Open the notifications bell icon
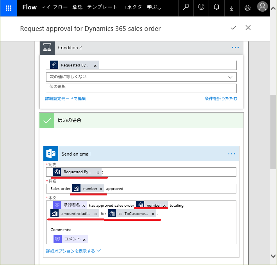The height and width of the screenshot is (265, 277). [x=216, y=7]
